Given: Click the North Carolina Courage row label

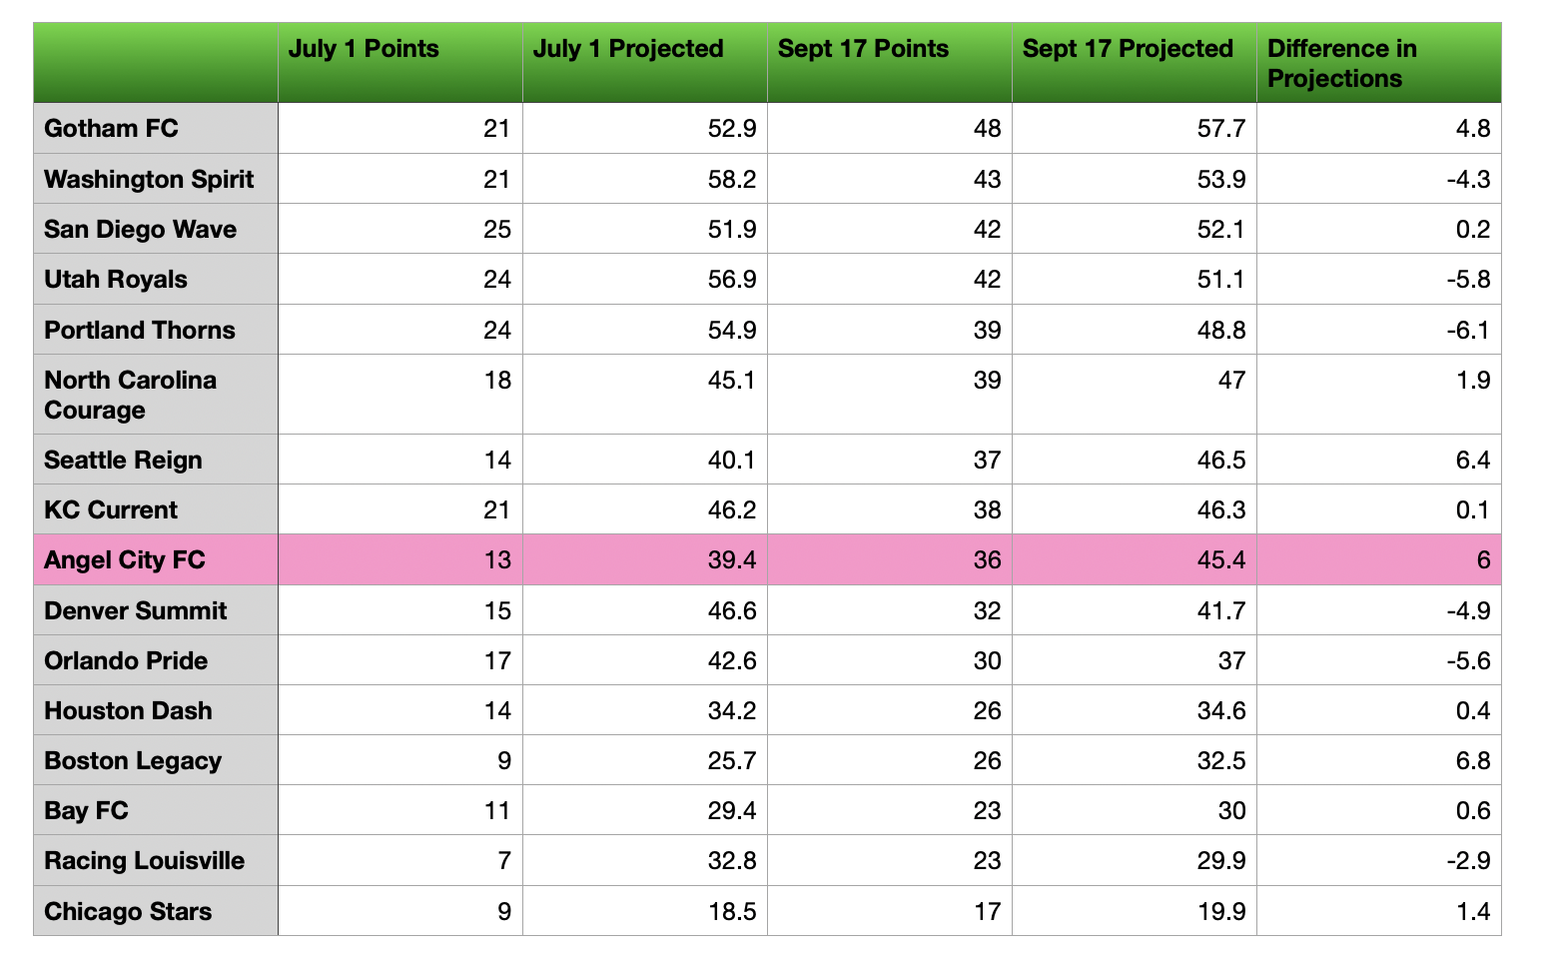Looking at the screenshot, I should click(x=156, y=395).
